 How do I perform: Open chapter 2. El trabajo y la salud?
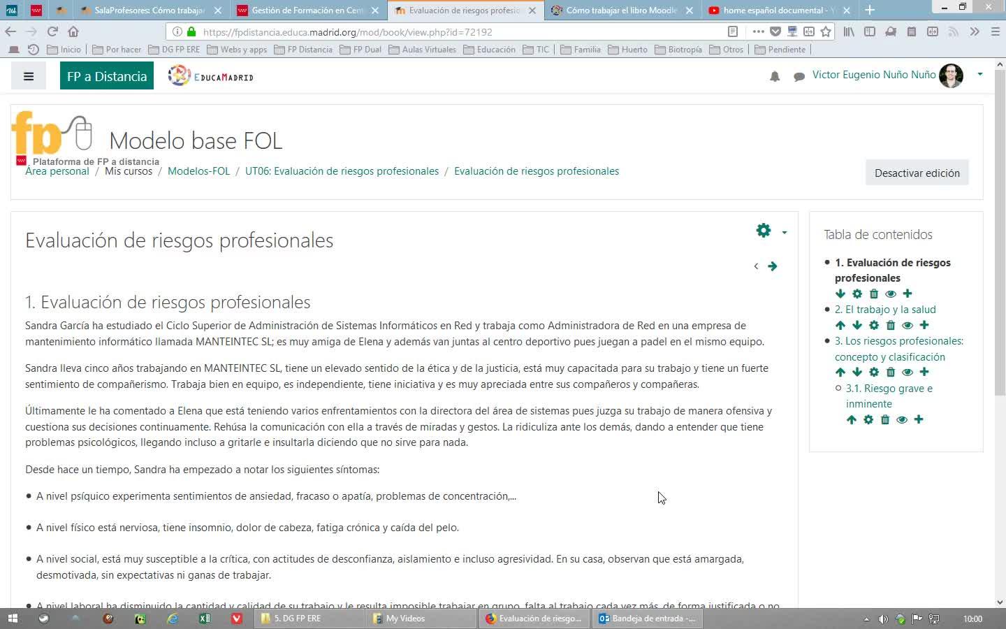pyautogui.click(x=885, y=310)
